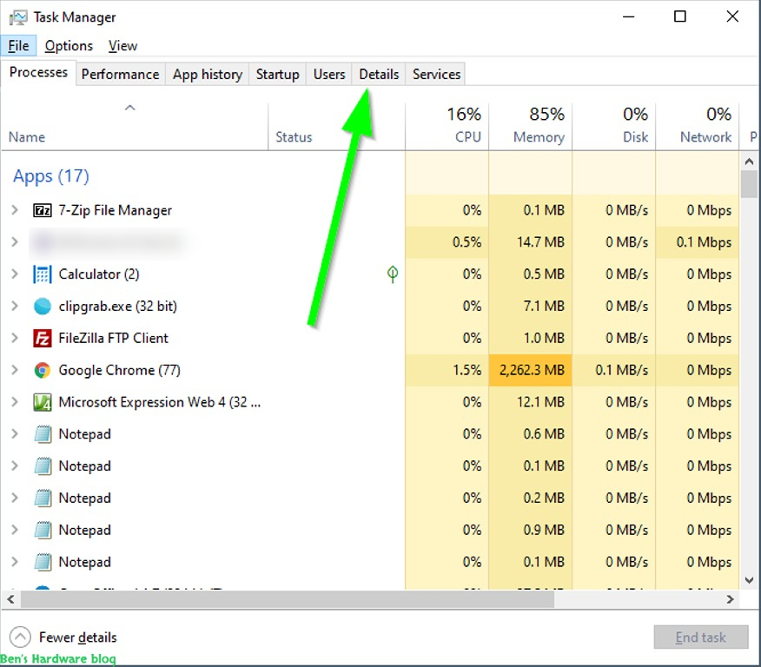The image size is (761, 667).
Task: Expand the Calculator (2) process group
Action: (x=15, y=274)
